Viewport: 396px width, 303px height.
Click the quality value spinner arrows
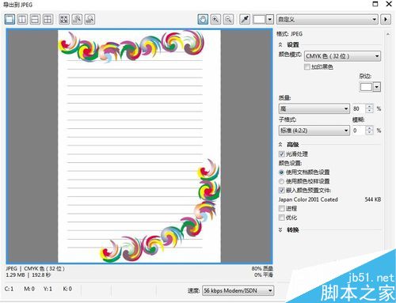point(370,108)
